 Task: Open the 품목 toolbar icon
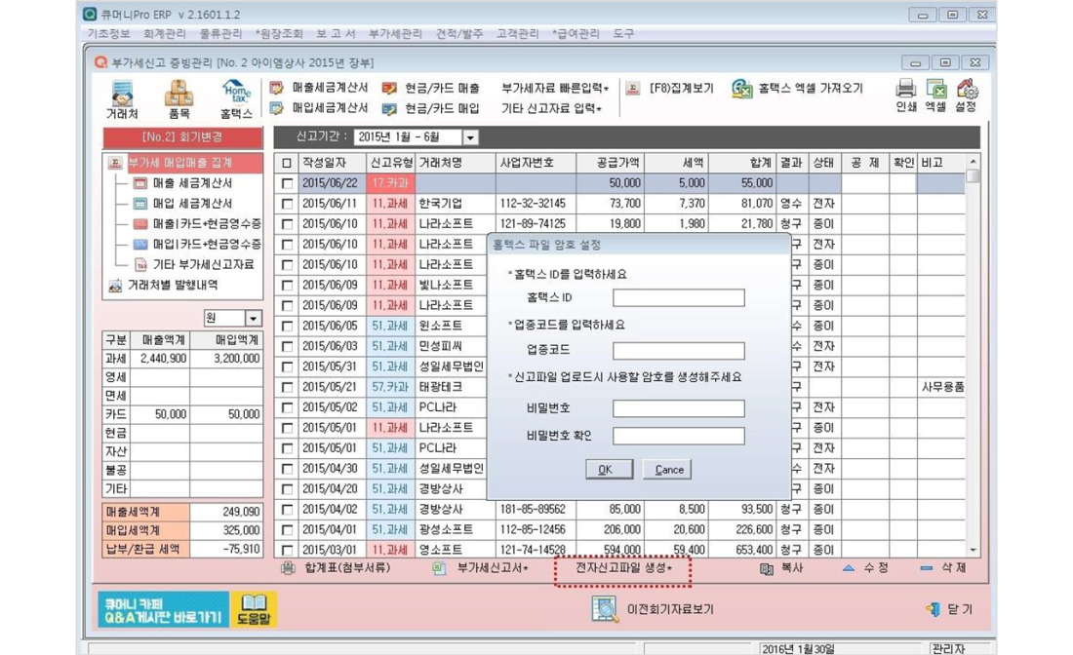pos(179,99)
